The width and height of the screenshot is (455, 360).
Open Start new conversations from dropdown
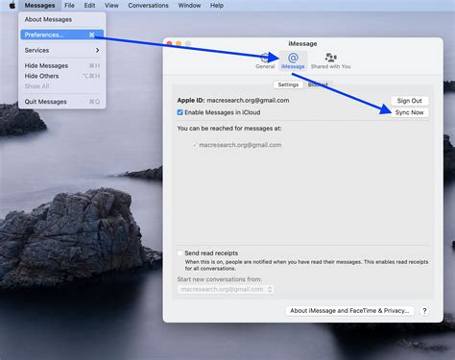pyautogui.click(x=226, y=289)
